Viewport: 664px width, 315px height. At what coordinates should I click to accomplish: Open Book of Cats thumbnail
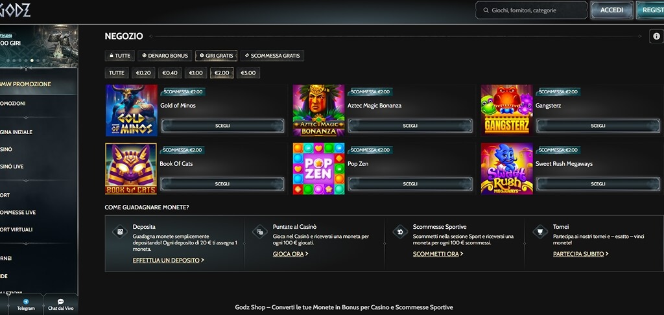(131, 169)
